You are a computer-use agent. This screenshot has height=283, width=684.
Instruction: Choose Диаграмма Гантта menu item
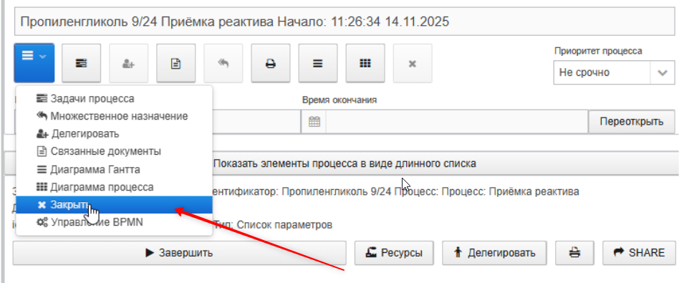click(x=115, y=169)
